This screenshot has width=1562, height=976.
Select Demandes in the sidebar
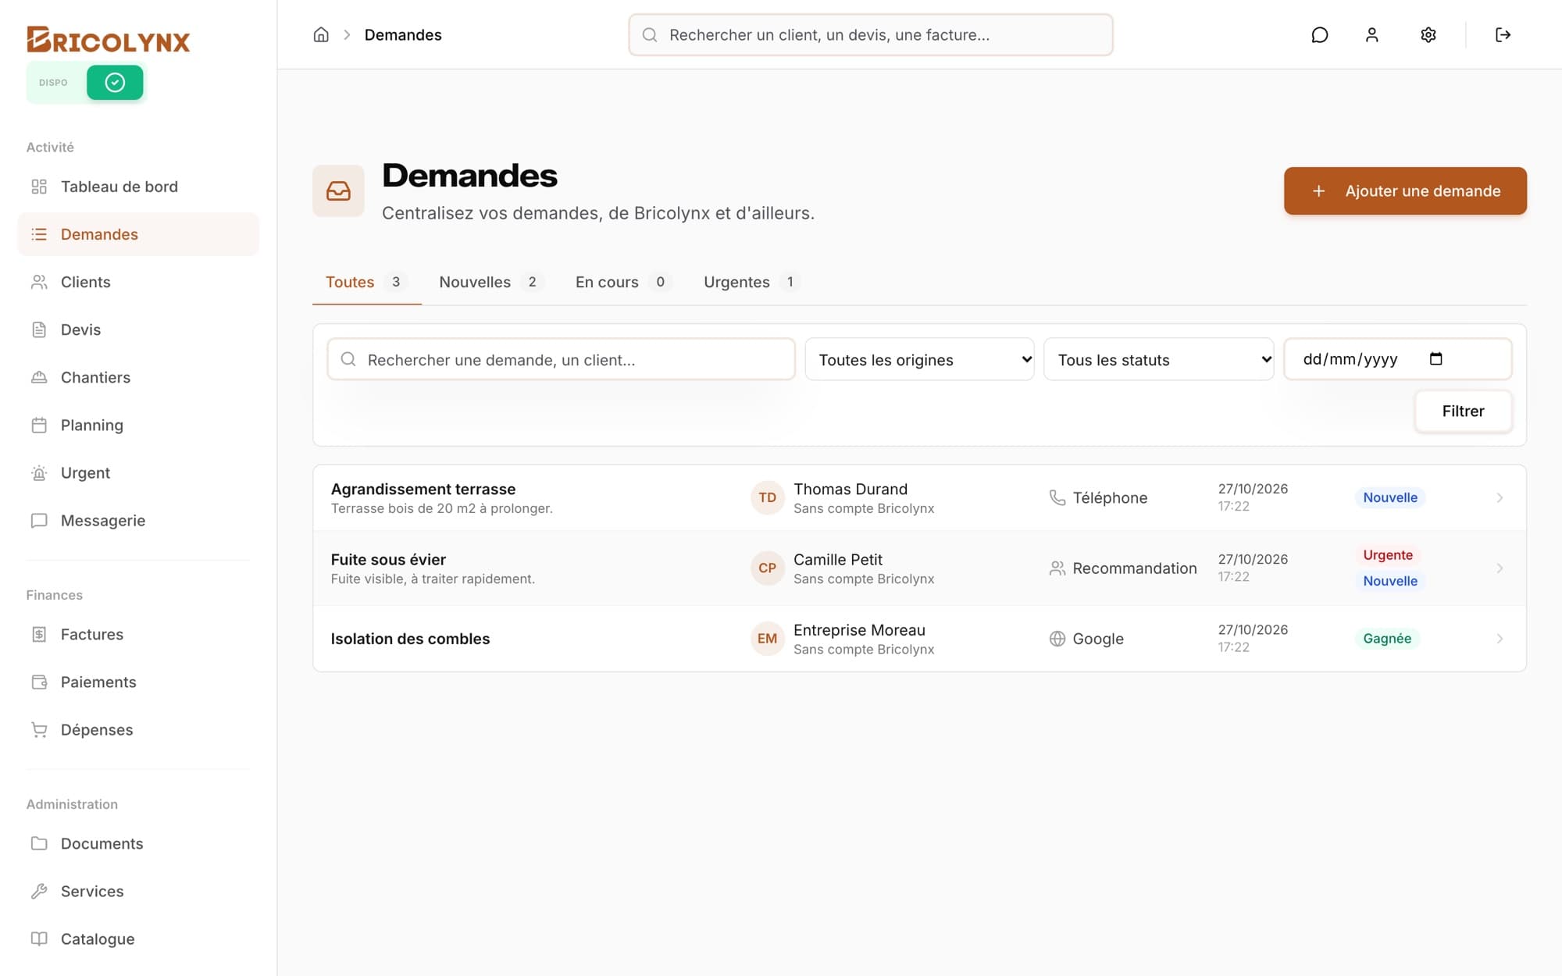tap(138, 234)
